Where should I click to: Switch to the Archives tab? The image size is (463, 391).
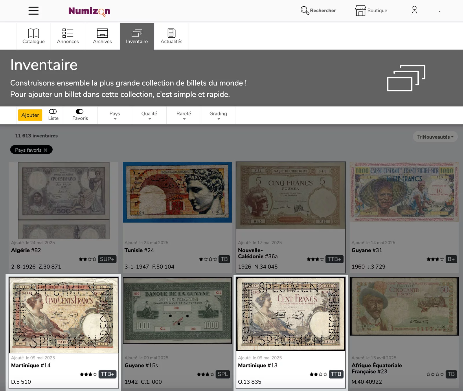(102, 36)
